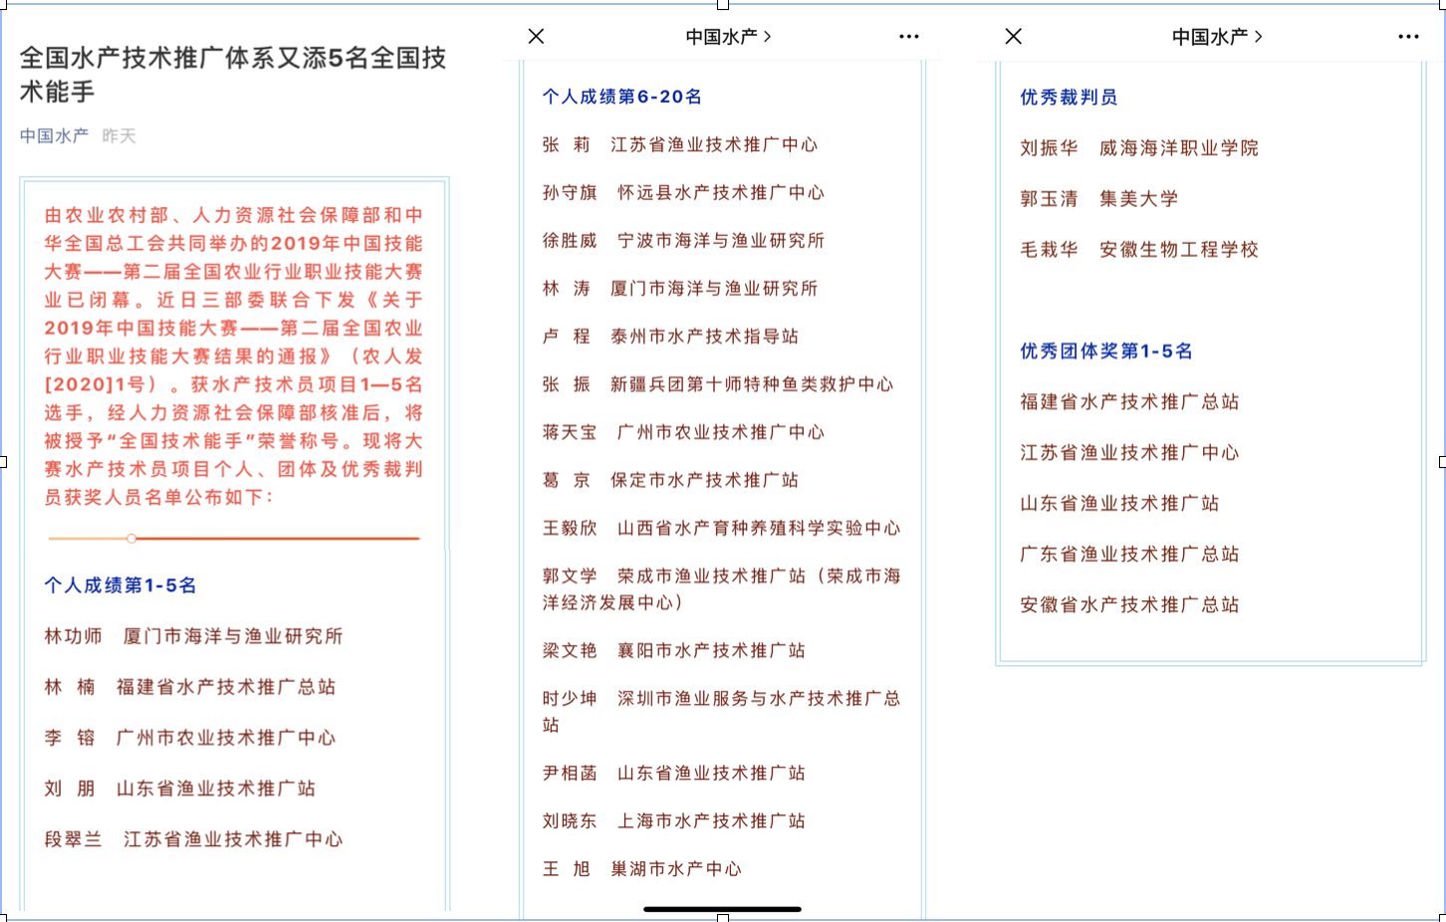
Task: Select heading 优秀裁判员
Action: click(1069, 98)
